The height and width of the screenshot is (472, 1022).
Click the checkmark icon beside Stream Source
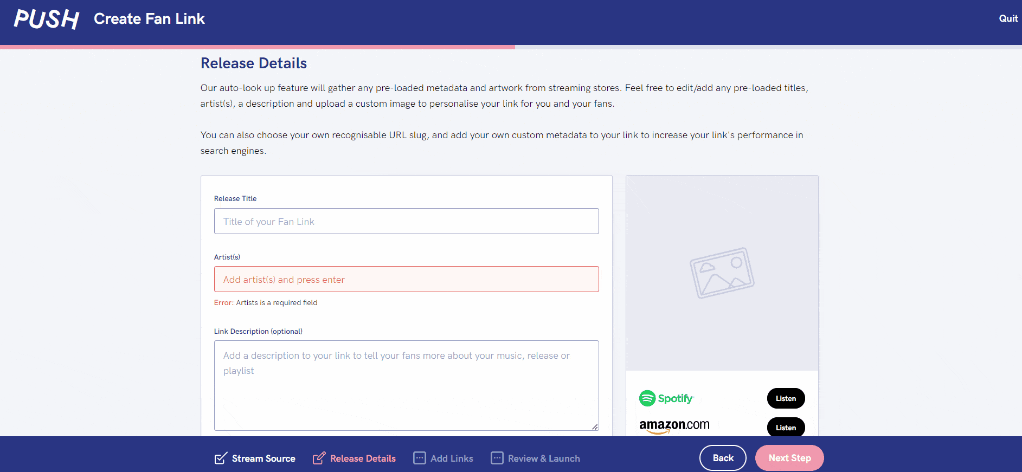pos(221,458)
